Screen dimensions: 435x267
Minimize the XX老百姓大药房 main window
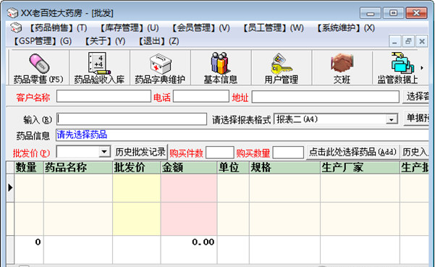point(371,13)
